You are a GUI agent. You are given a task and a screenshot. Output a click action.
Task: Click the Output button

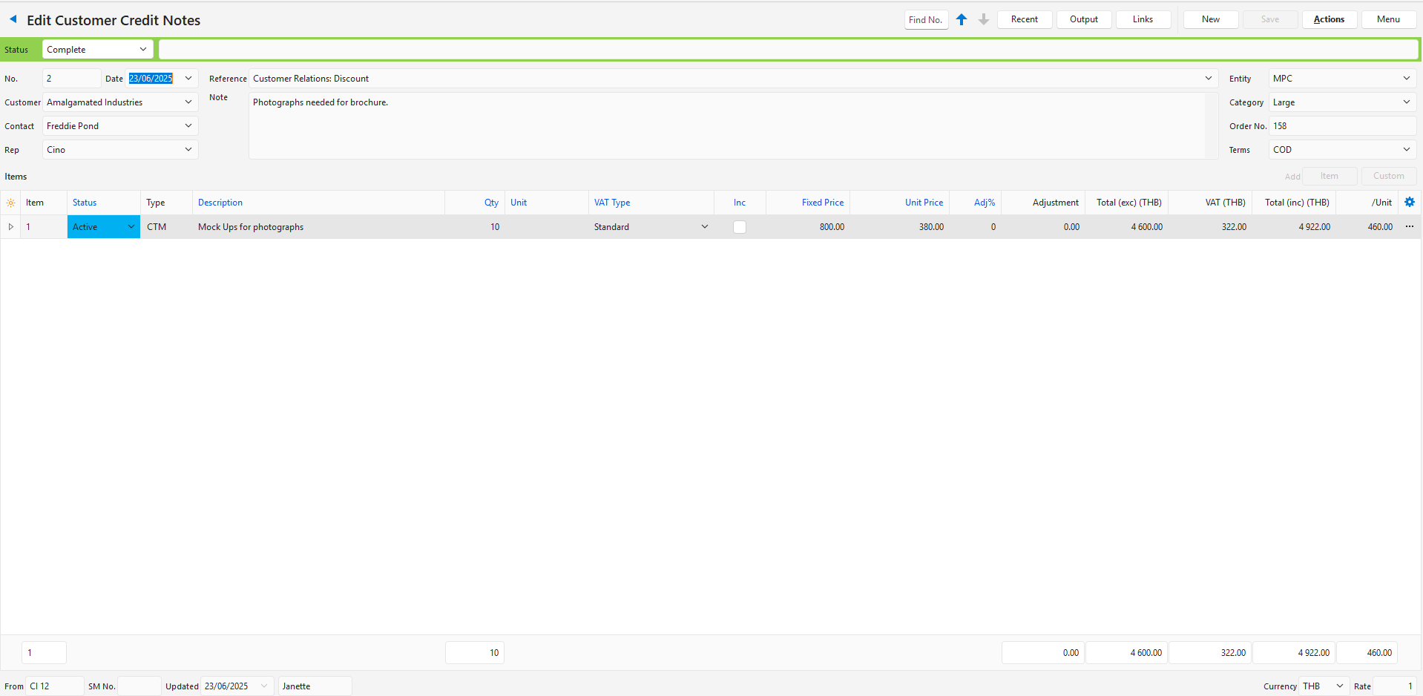click(1083, 19)
